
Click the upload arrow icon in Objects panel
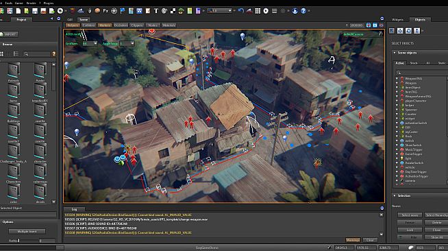click(416, 31)
